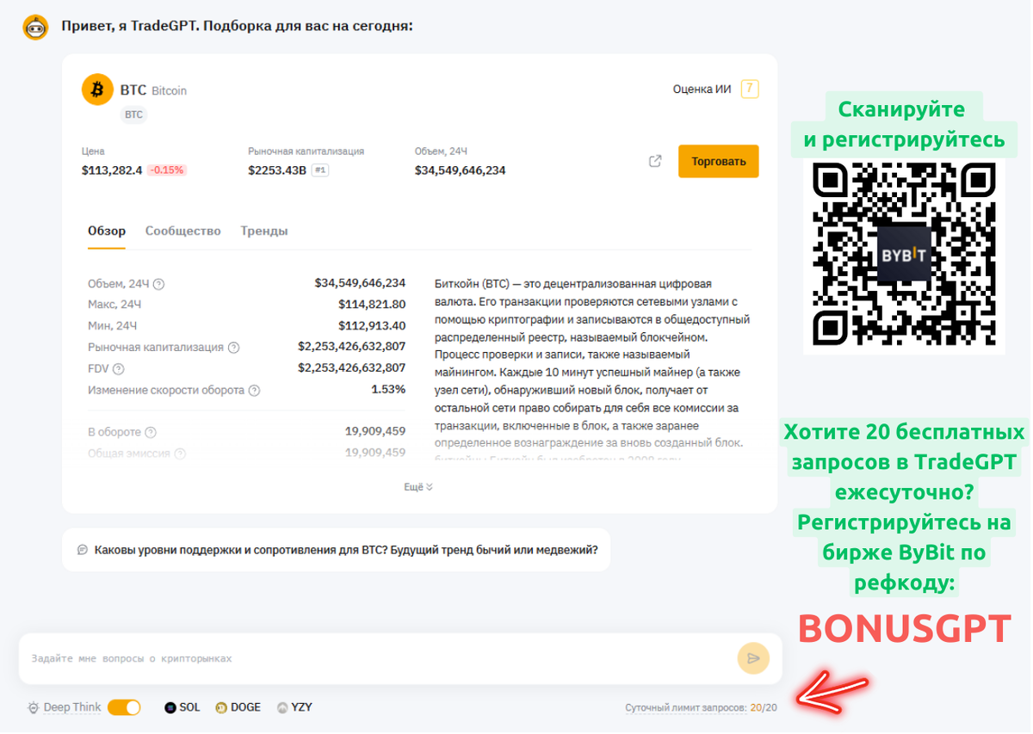Click the TradeGPT robot avatar icon
1033x734 pixels.
click(x=35, y=24)
